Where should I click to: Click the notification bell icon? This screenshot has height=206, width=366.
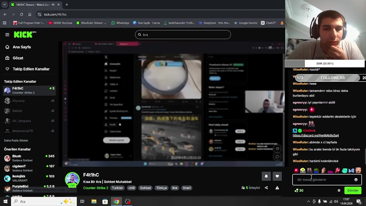tap(266, 176)
